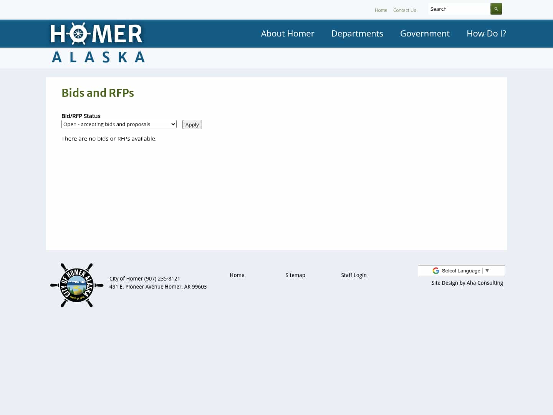Image resolution: width=553 pixels, height=415 pixels.
Task: Click the City of Homer seal emblem
Action: click(76, 285)
